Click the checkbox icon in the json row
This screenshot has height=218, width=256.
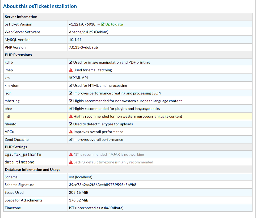[x=71, y=93]
